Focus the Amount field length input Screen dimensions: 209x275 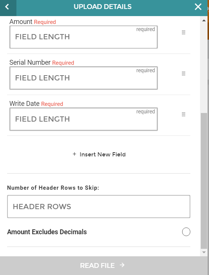(84, 37)
